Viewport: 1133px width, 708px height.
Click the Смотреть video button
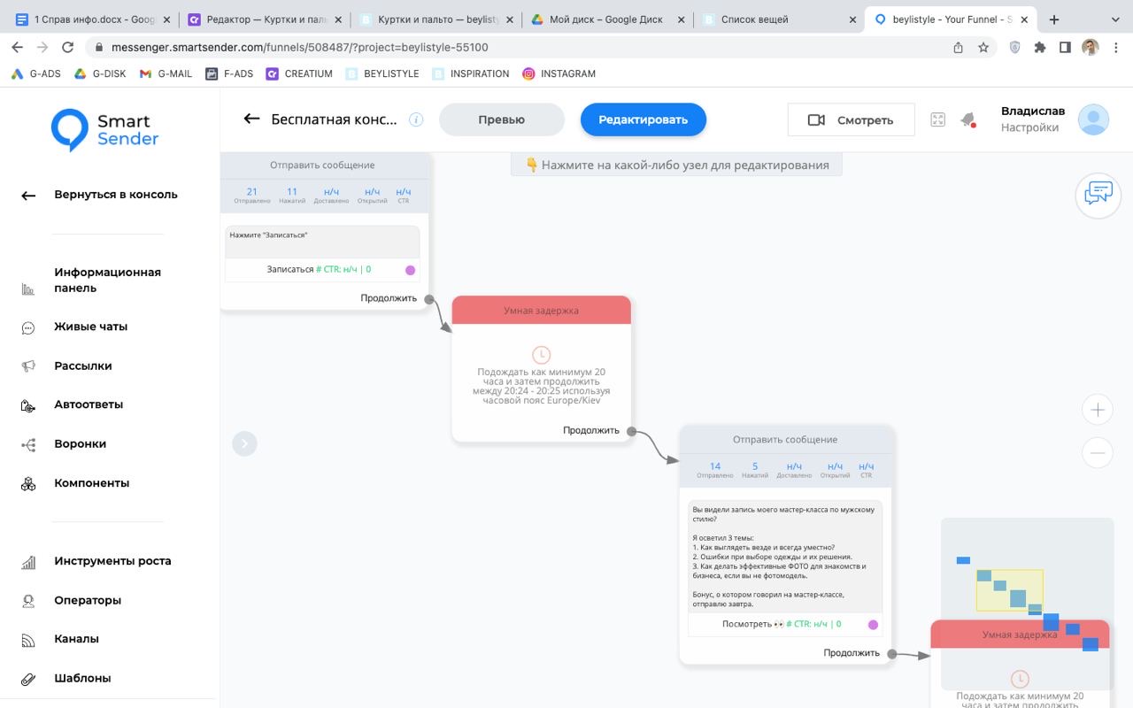pos(851,119)
